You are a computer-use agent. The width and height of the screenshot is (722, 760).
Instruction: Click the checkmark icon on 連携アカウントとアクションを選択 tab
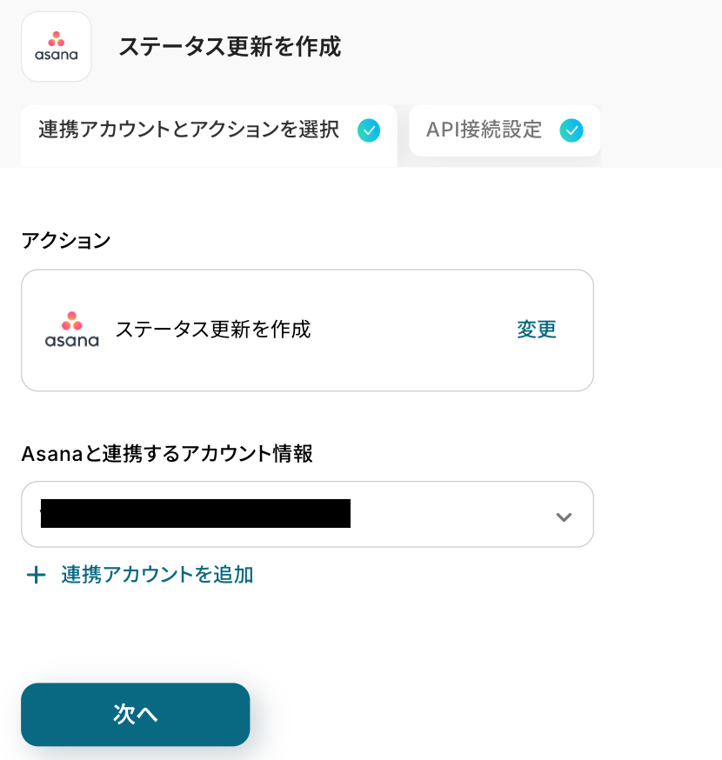click(369, 130)
